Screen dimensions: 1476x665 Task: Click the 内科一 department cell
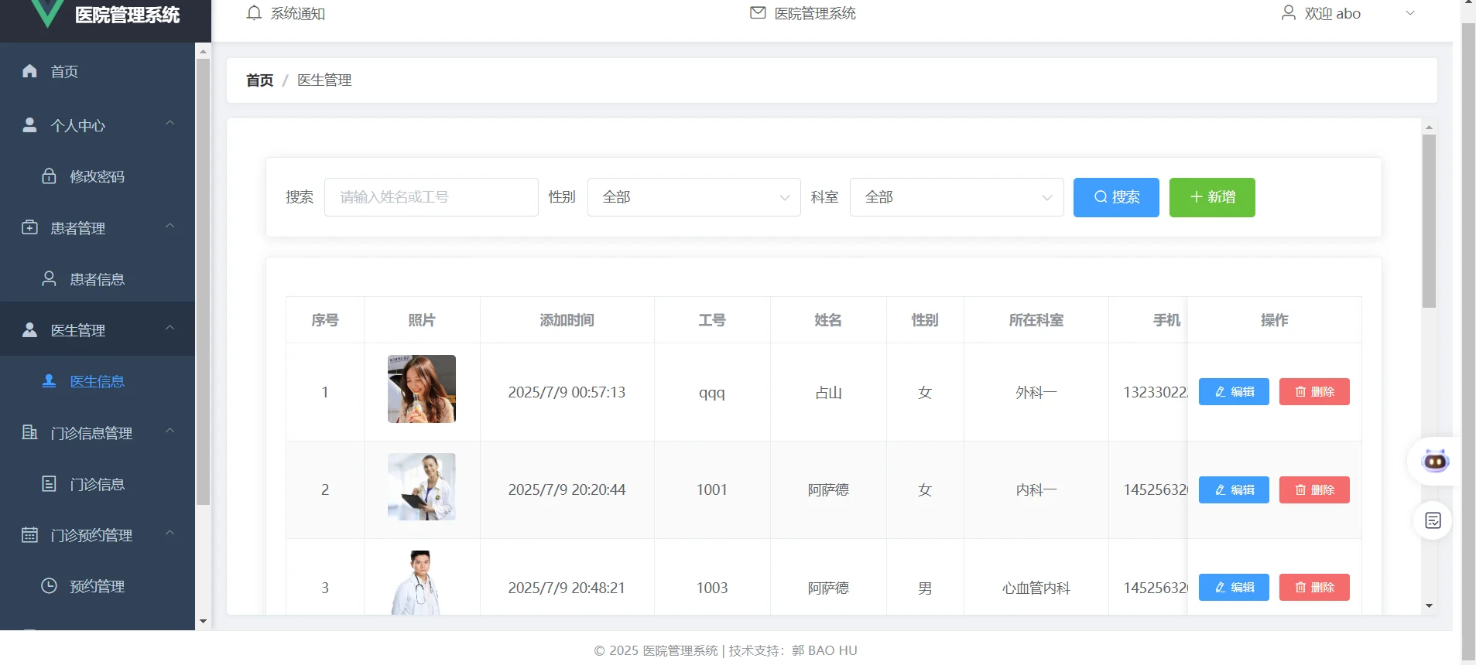(x=1036, y=490)
